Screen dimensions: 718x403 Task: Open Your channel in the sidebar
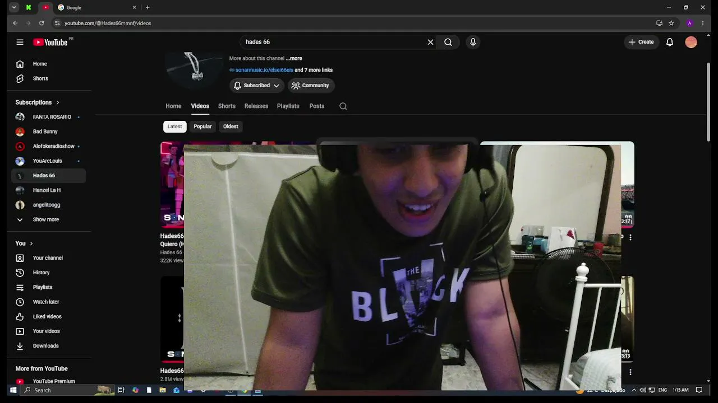click(x=48, y=258)
